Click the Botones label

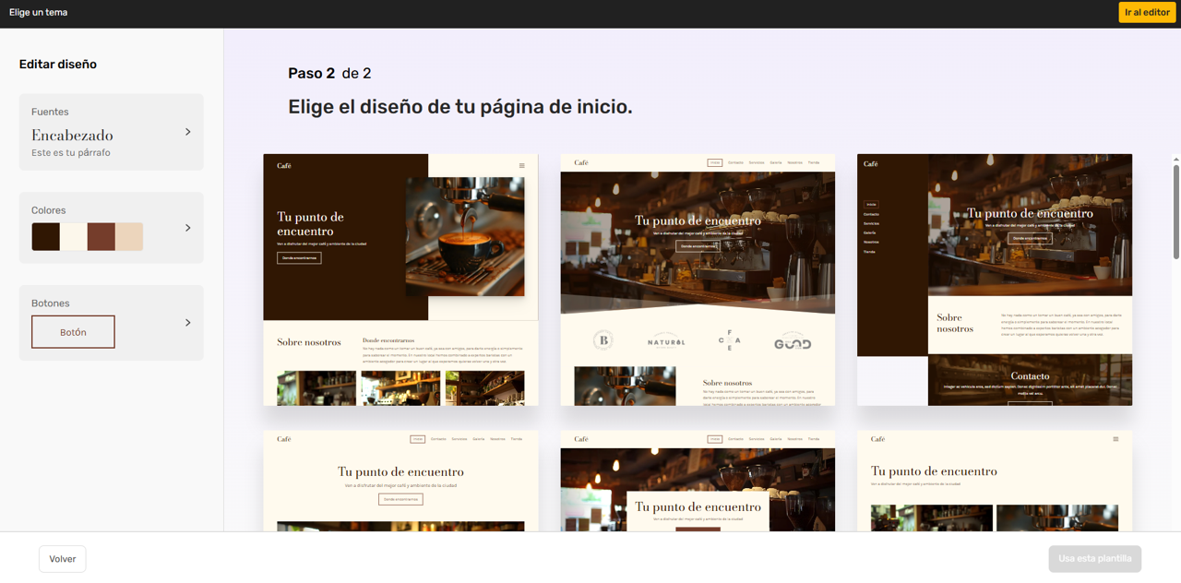click(x=51, y=303)
